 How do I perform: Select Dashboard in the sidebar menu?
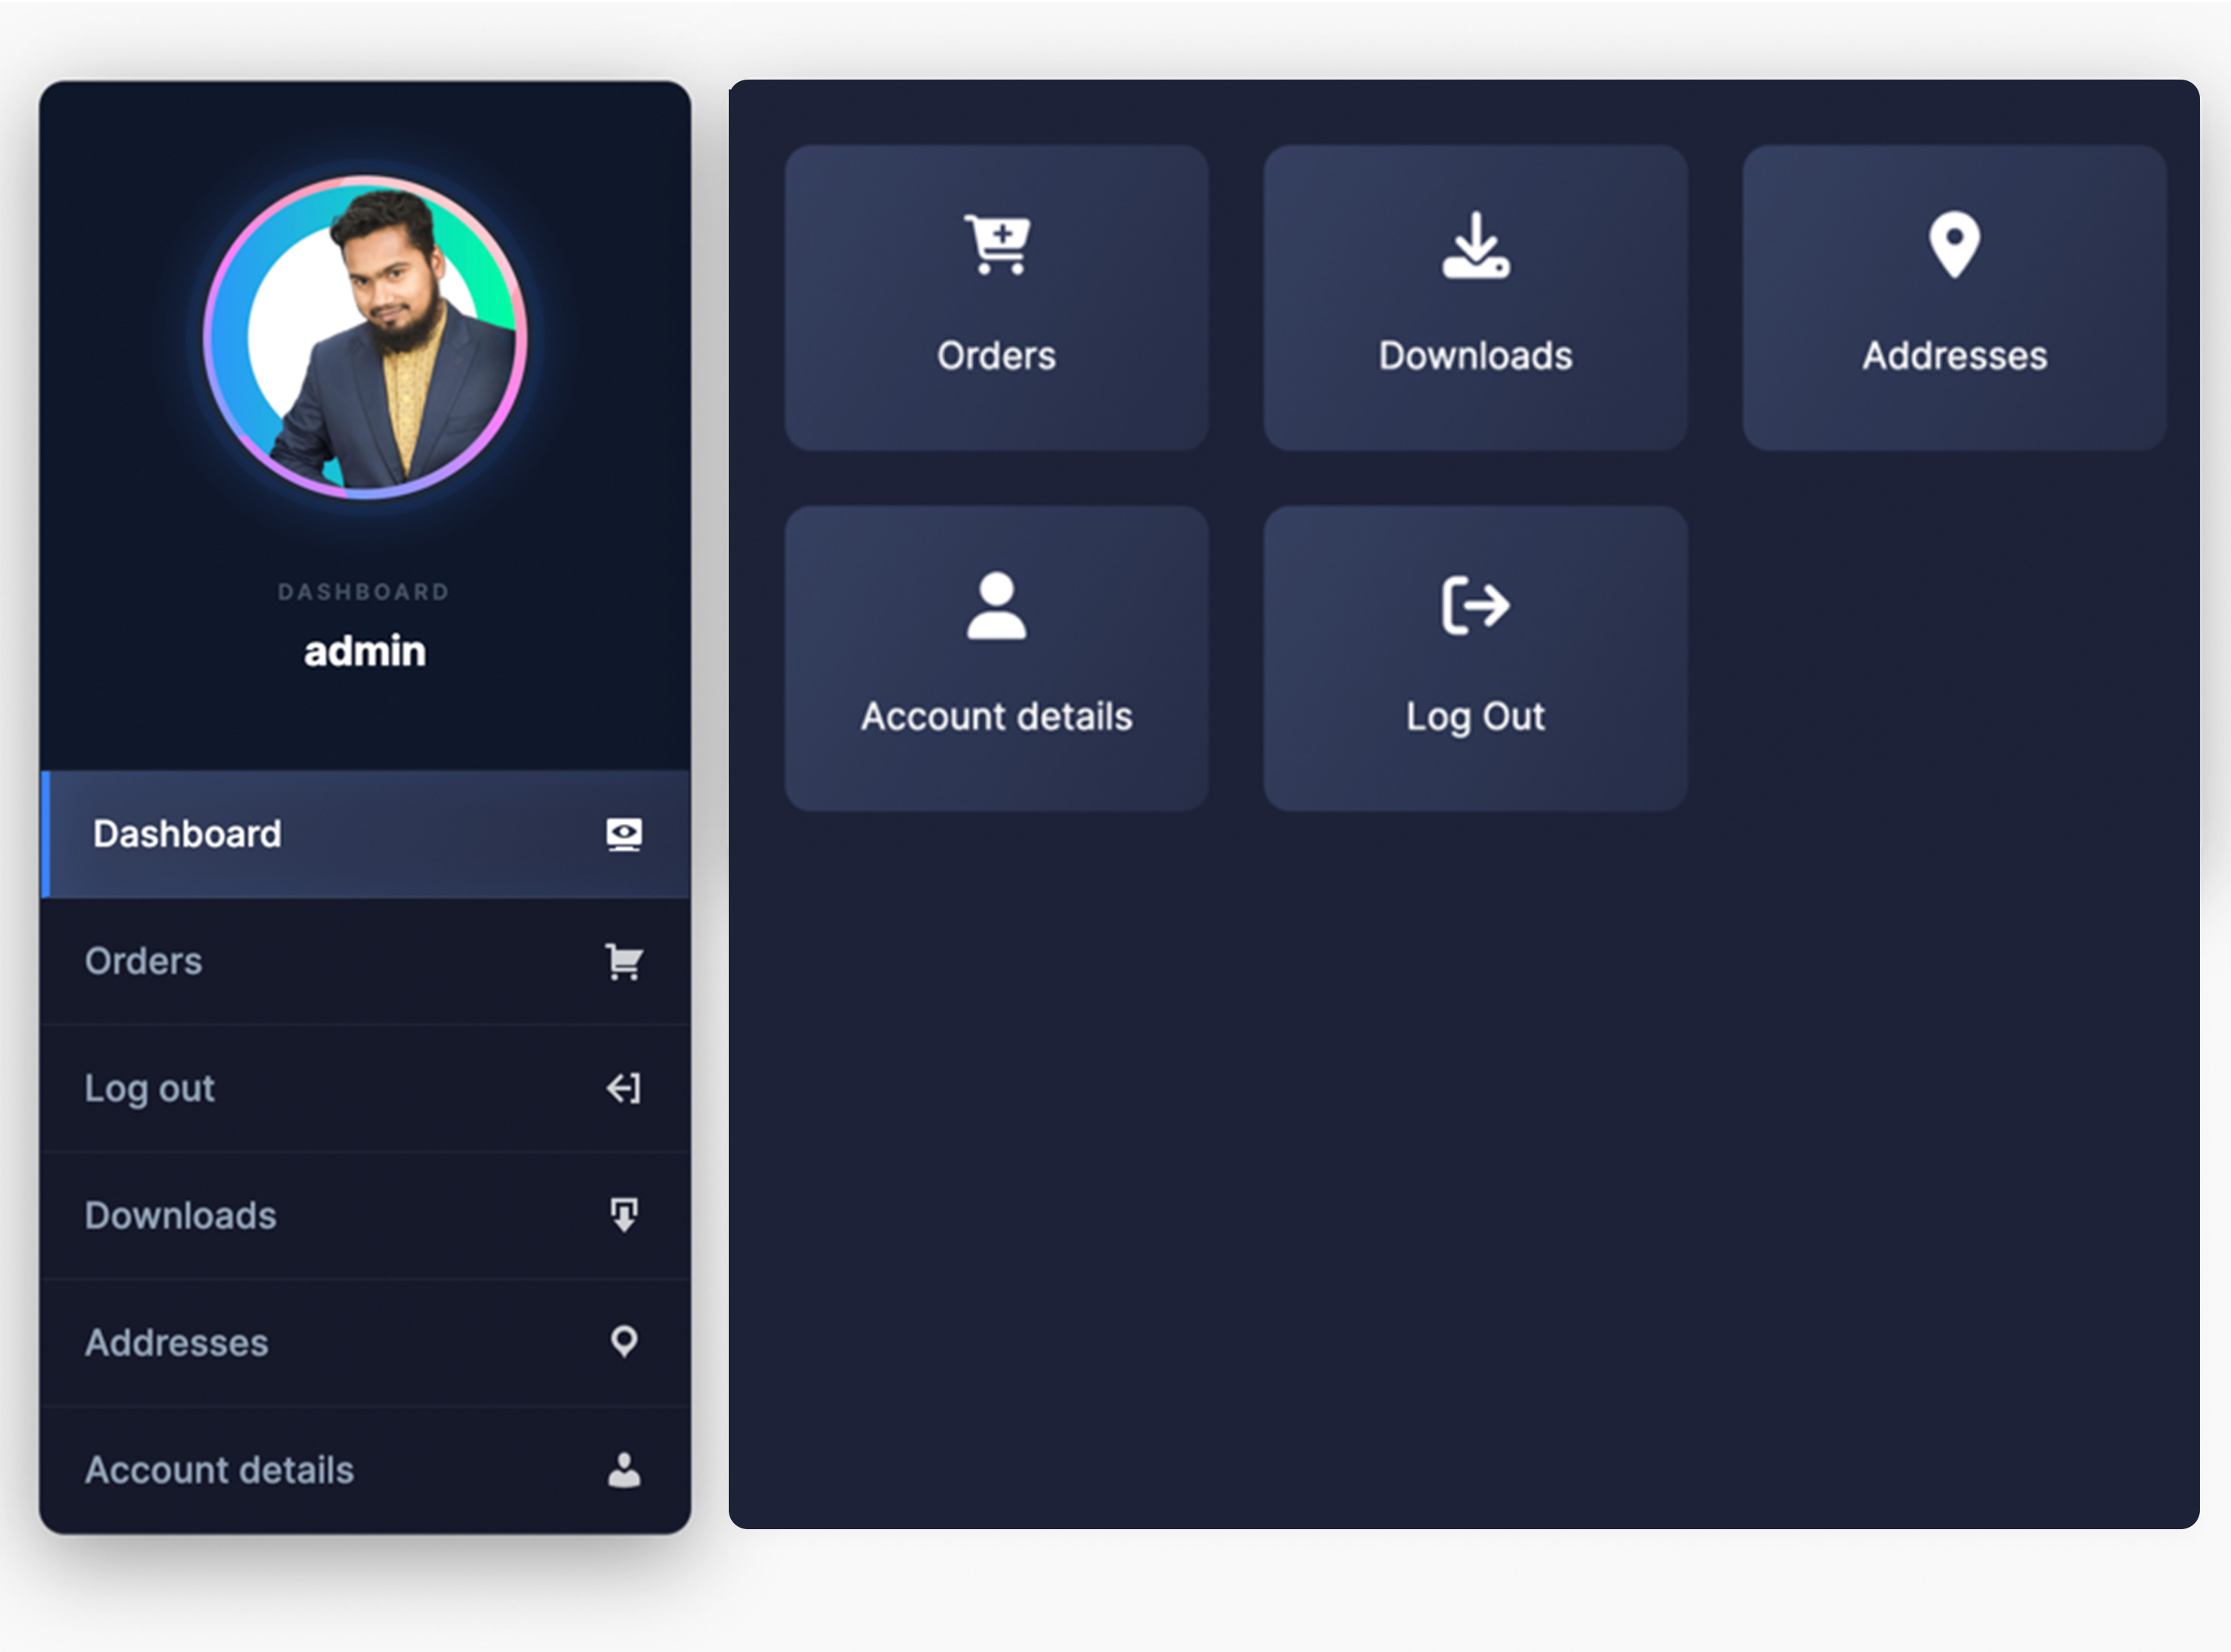[x=187, y=834]
